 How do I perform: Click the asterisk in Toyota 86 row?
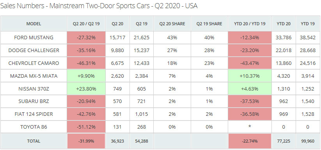tap(250, 127)
